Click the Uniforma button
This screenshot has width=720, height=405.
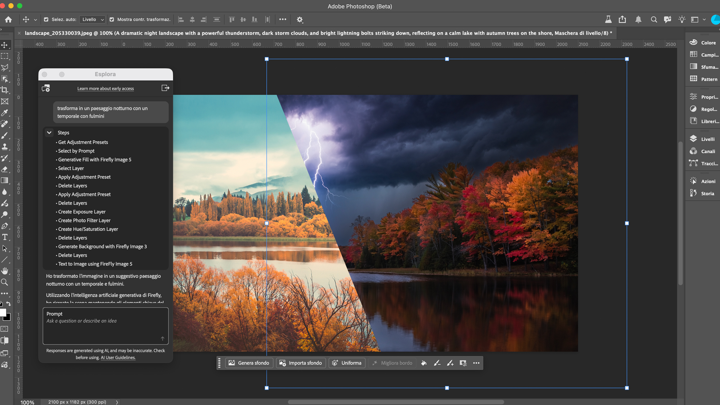pos(347,363)
